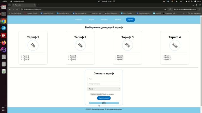Select the Тариф 4 card heading

coord(175,37)
